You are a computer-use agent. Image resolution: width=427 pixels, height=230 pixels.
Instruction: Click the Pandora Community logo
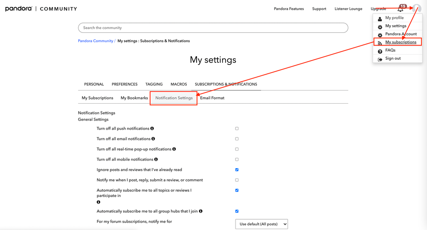click(41, 9)
